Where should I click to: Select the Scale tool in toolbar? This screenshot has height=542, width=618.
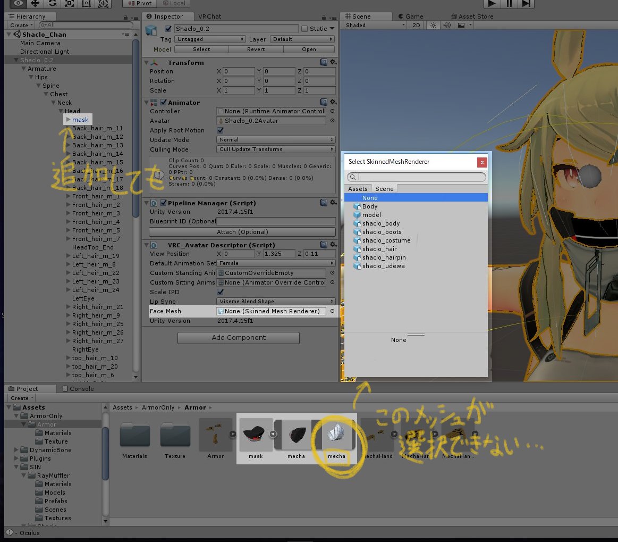(x=70, y=4)
